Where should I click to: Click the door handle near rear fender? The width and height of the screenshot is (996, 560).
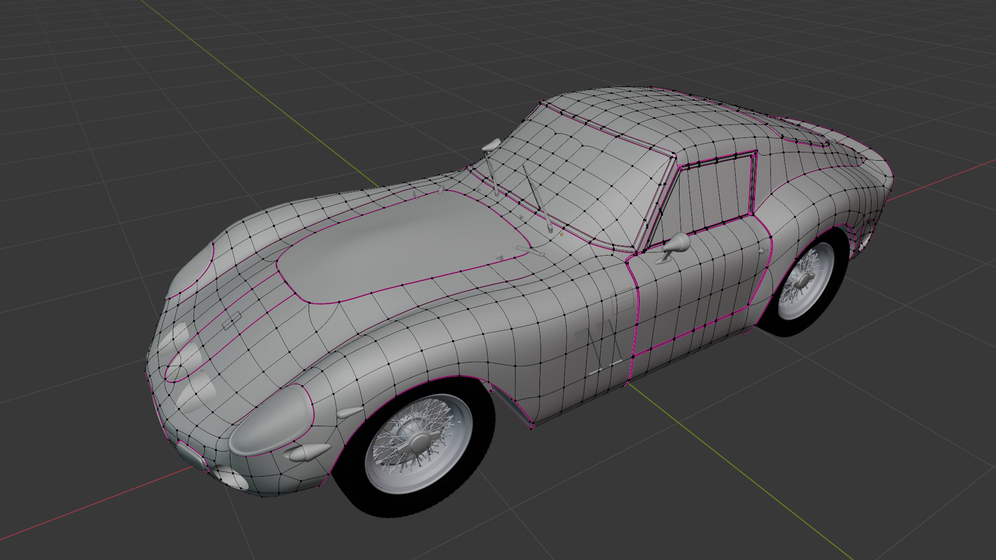point(762,251)
